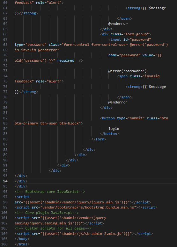Viewport: 177px width, 247px height.
Task: Click @error('password') inside class on line 68
Action: click(149, 45)
